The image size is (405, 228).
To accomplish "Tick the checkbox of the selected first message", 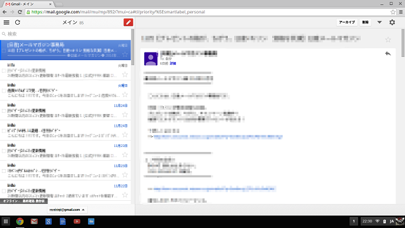I will 4,51.
